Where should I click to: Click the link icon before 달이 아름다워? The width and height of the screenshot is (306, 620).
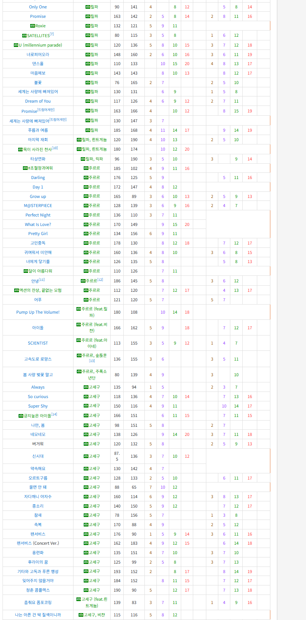[x=26, y=271]
